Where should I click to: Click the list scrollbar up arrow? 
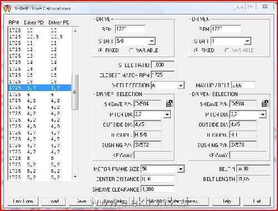[x=75, y=31]
